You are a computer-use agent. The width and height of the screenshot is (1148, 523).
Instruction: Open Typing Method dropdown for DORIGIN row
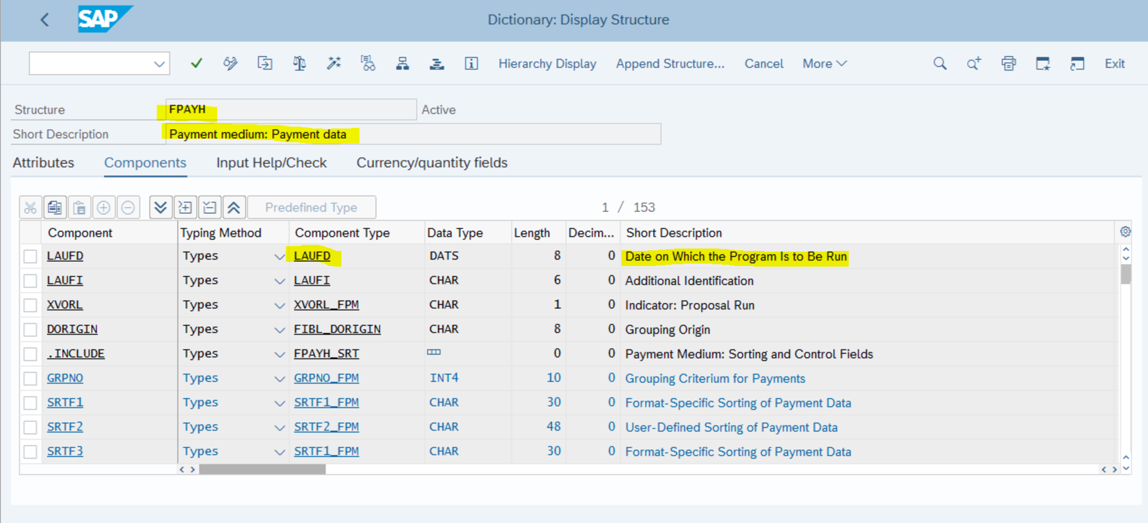click(279, 330)
